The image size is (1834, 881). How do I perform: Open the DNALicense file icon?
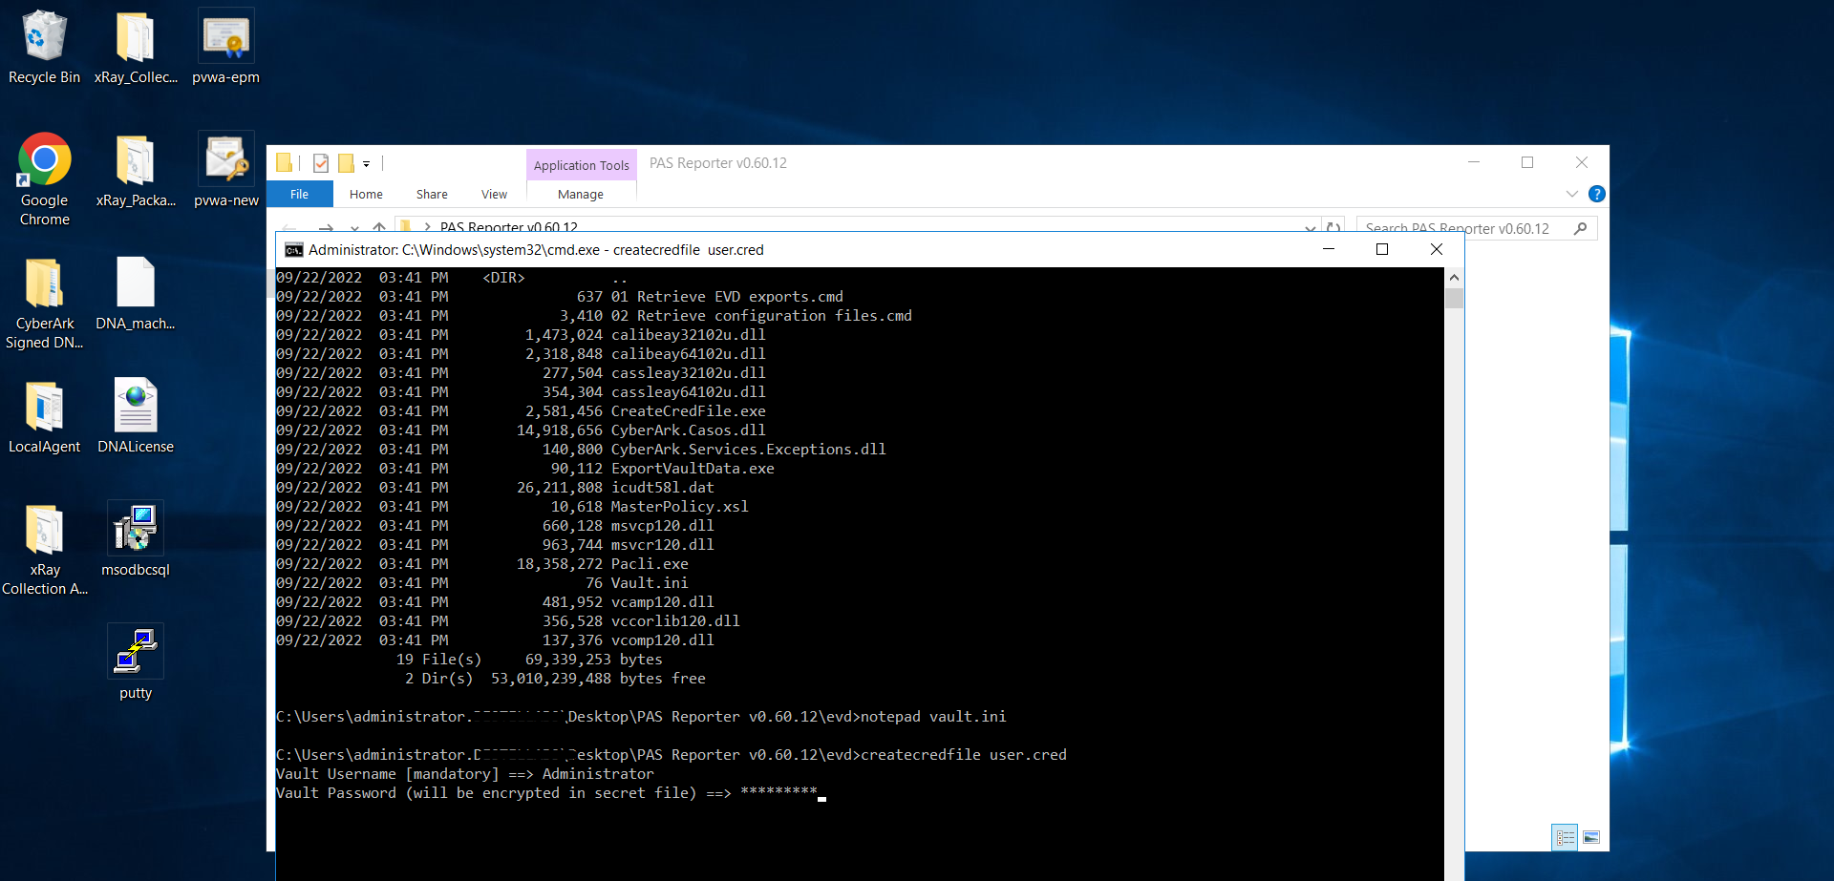click(x=136, y=417)
